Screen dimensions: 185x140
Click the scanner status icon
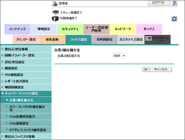pyautogui.click(x=55, y=12)
